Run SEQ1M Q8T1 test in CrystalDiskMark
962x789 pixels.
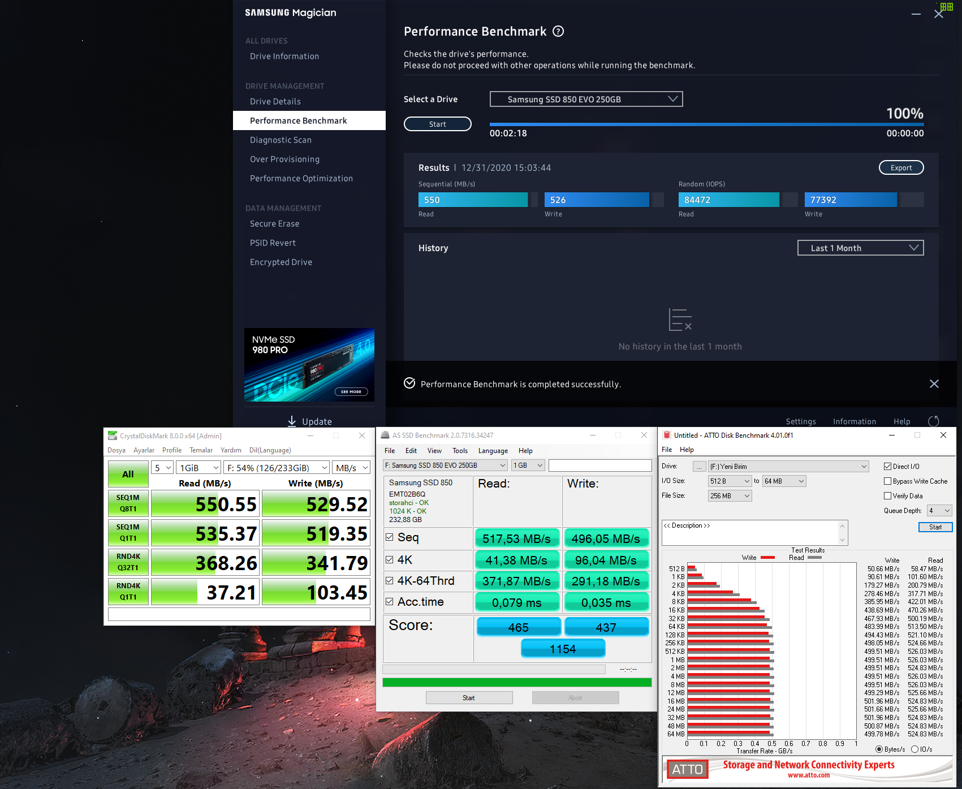tap(128, 503)
